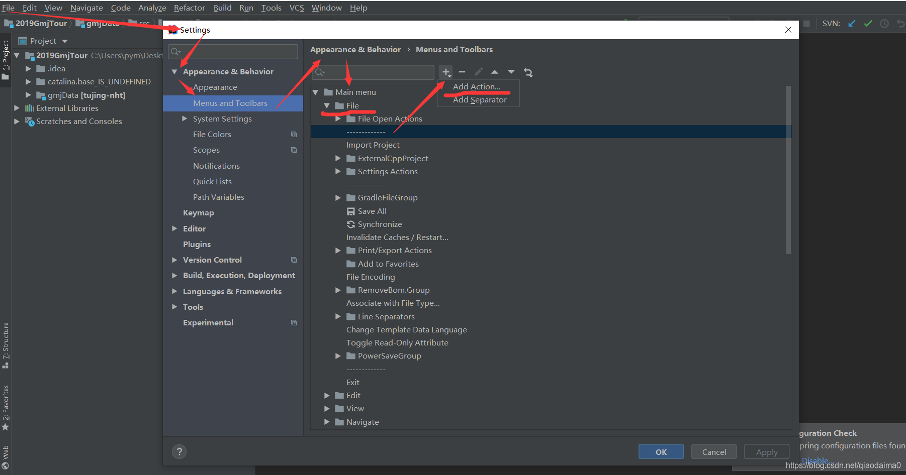Screen dimensions: 906x475
Task: Collapse the File node under Main menu
Action: click(x=327, y=105)
